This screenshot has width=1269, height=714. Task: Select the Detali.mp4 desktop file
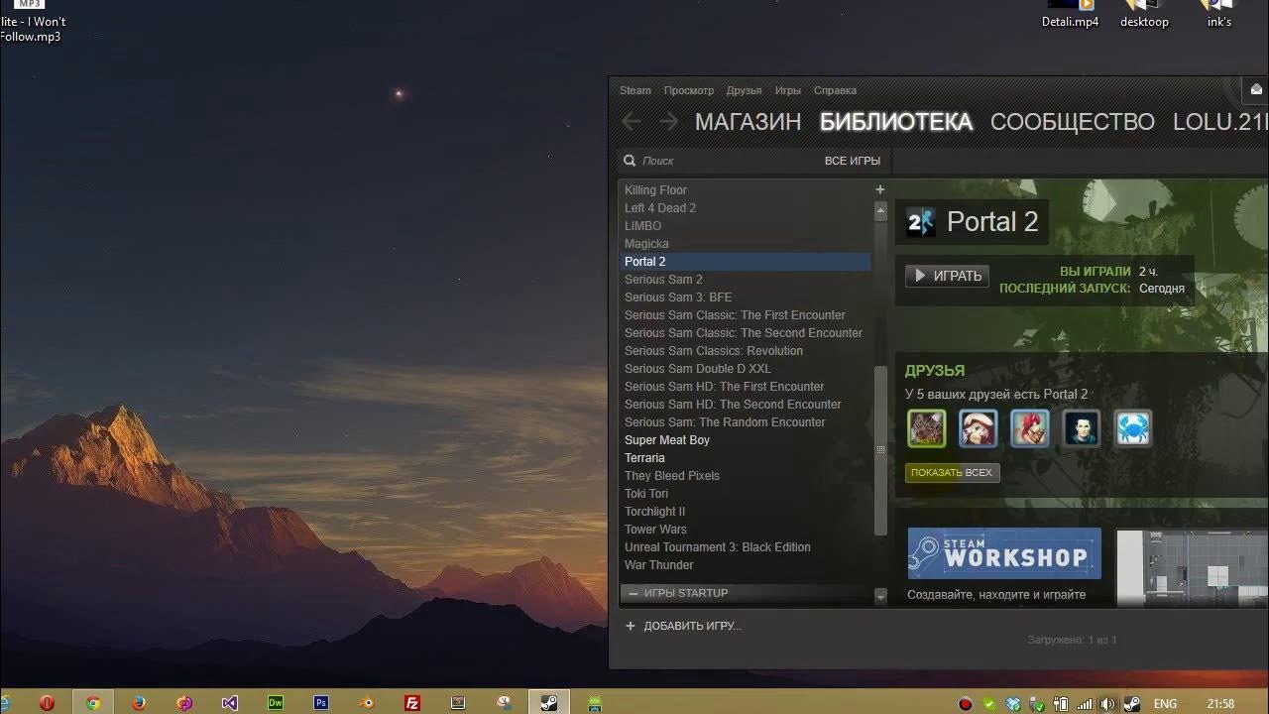tap(1070, 14)
